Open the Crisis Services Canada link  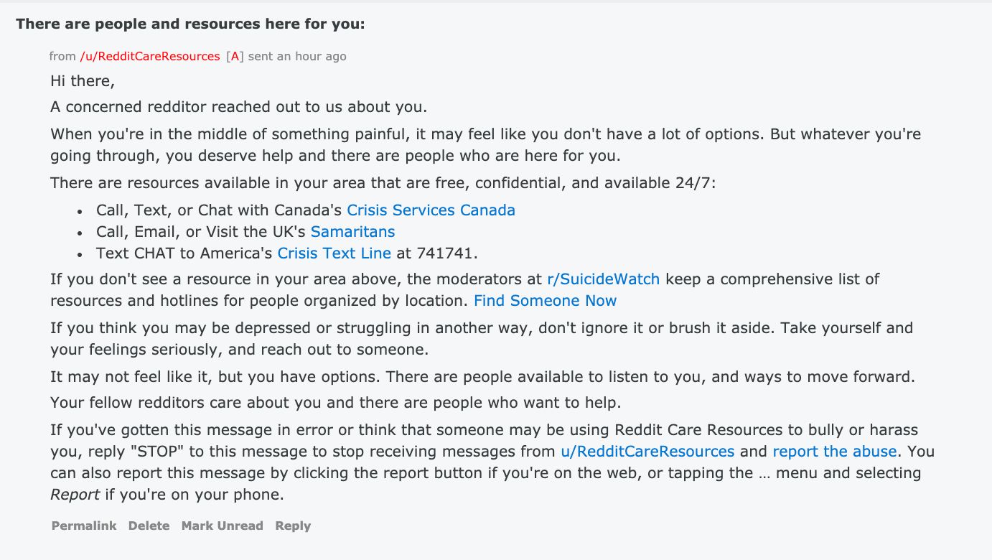point(431,210)
